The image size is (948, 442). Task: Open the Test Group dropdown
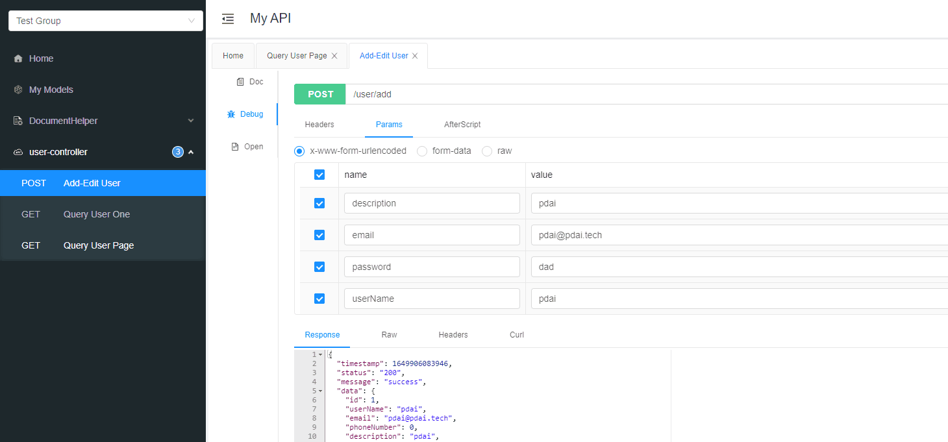pos(105,21)
